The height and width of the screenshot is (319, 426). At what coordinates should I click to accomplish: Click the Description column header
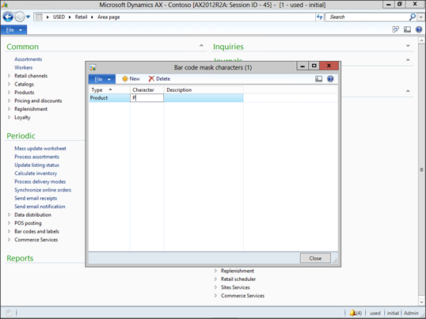(x=203, y=90)
